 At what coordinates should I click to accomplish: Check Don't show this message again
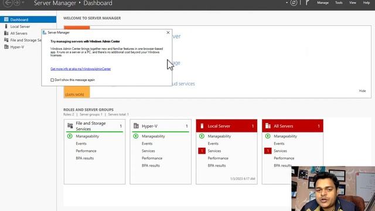point(52,80)
